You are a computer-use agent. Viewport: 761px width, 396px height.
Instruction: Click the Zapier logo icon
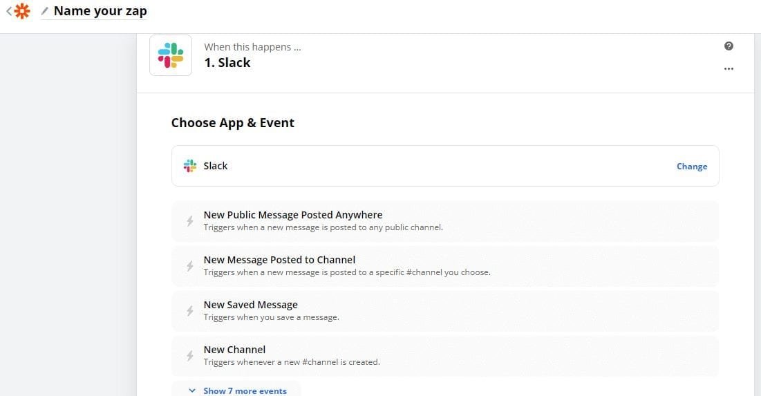coord(23,11)
